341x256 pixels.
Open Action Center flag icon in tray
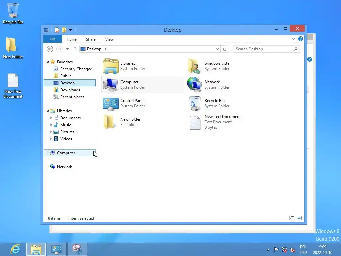coord(276,249)
